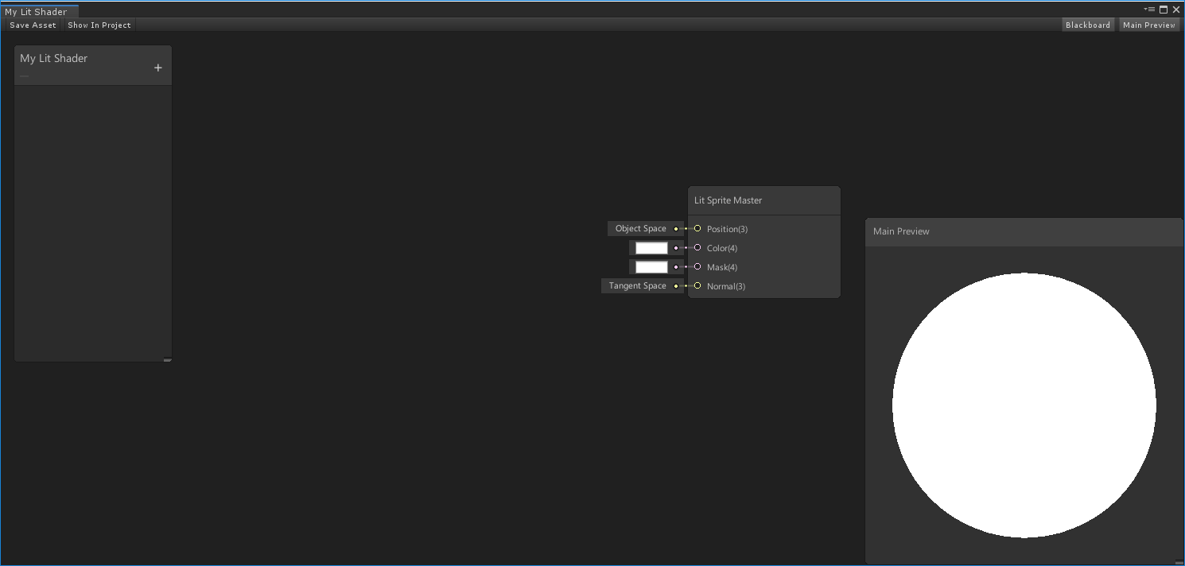Click the Color(4) port on Lit Sprite Master

pos(697,248)
